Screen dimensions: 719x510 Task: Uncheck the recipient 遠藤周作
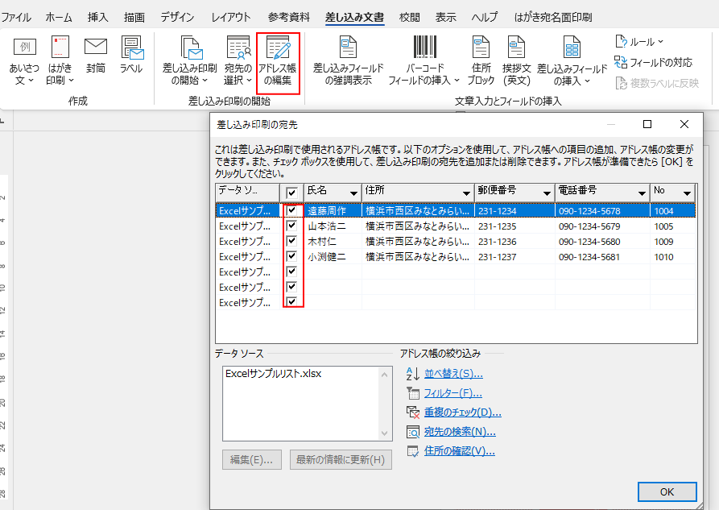[292, 209]
